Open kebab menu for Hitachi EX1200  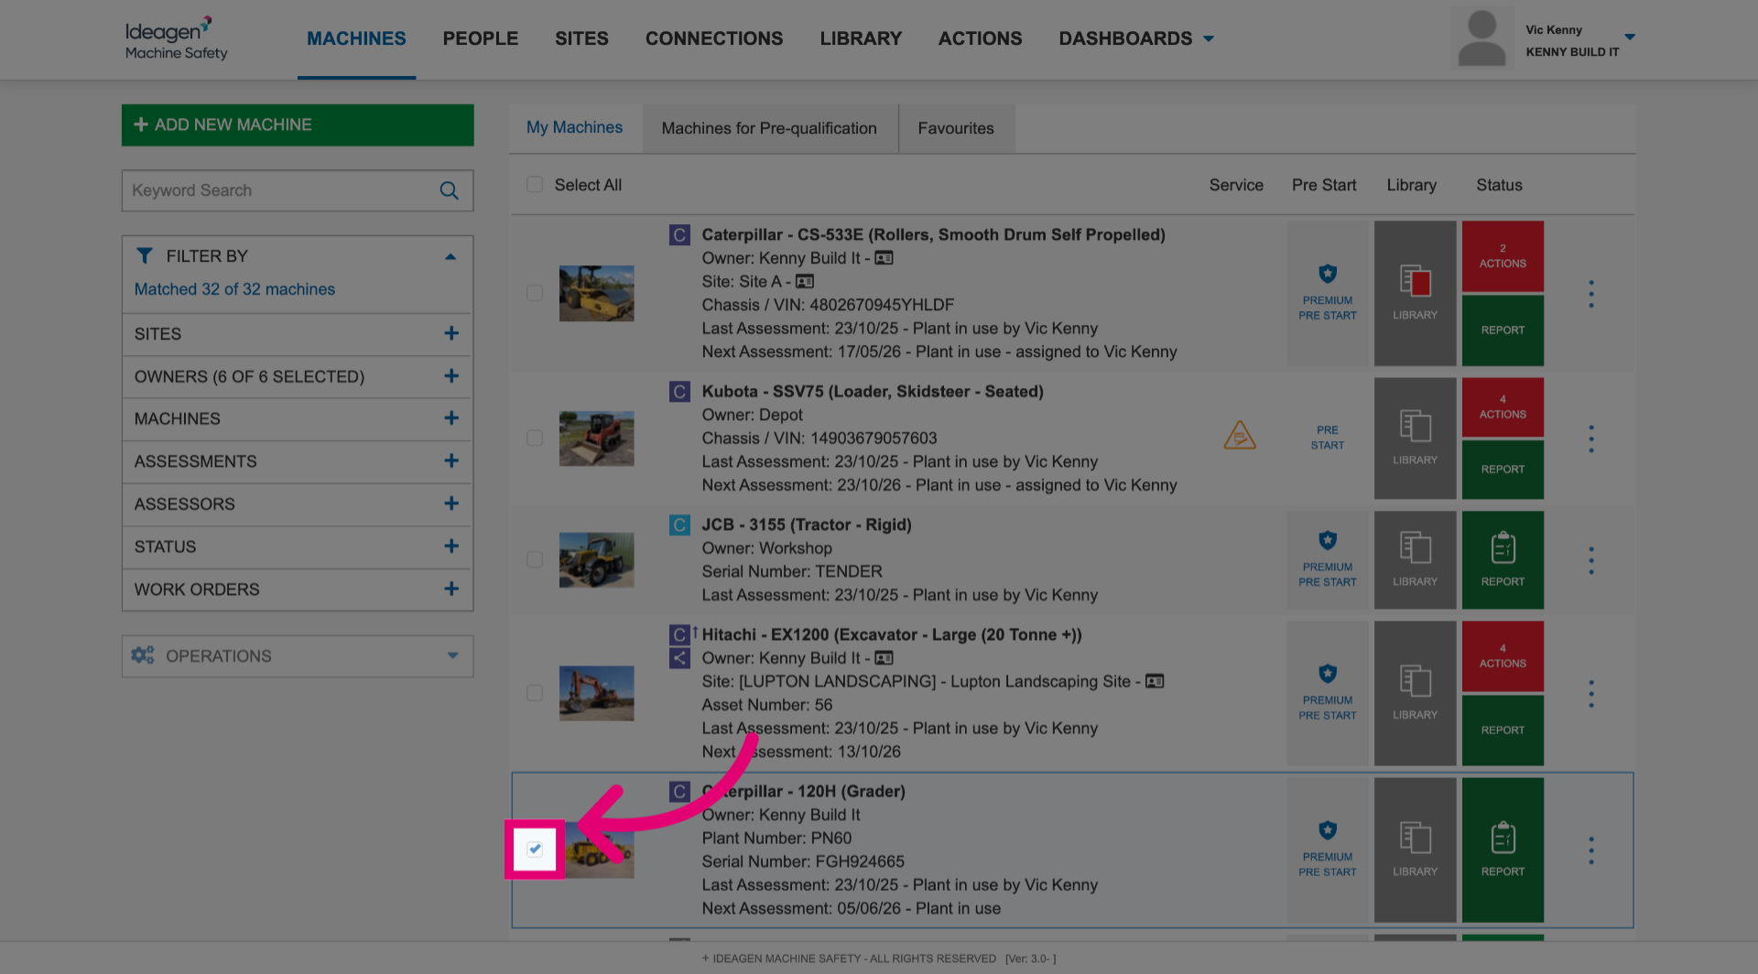point(1591,694)
